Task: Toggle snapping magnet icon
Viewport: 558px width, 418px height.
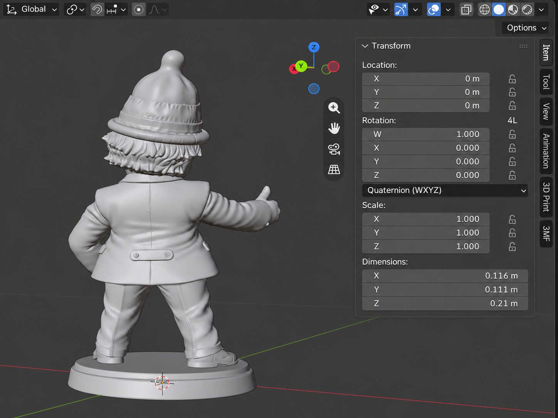Action: point(97,9)
